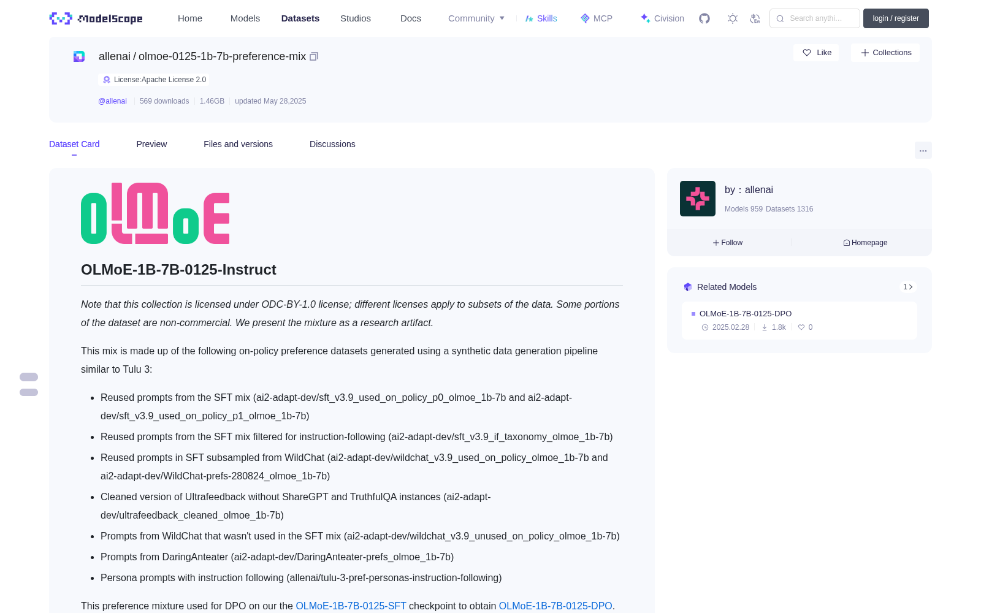Open the Preview tab
Image resolution: width=981 pixels, height=613 pixels.
pyautogui.click(x=151, y=144)
